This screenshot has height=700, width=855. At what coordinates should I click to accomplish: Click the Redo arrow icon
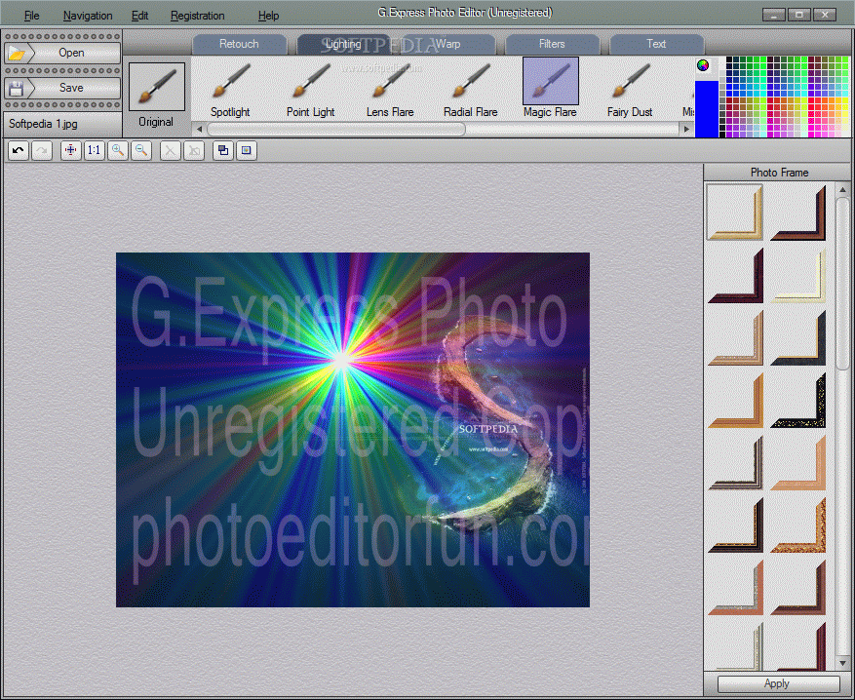42,150
